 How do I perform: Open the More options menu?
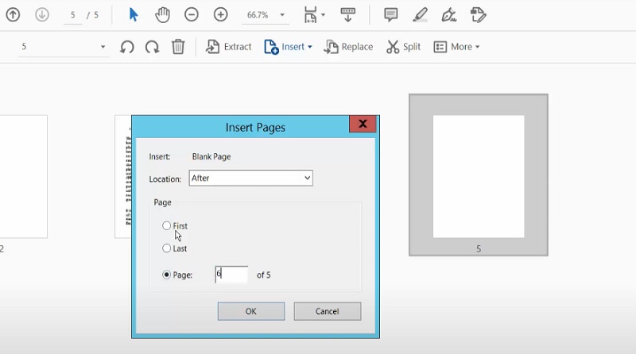(456, 47)
